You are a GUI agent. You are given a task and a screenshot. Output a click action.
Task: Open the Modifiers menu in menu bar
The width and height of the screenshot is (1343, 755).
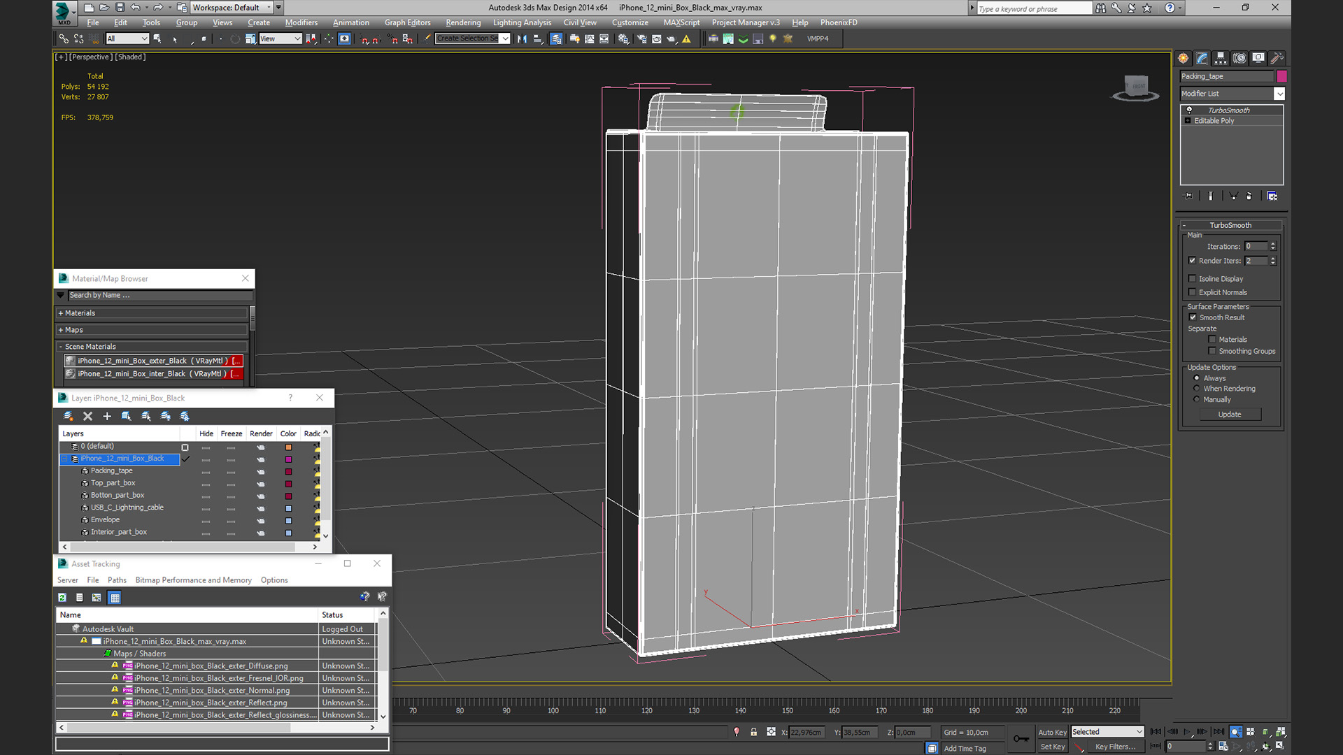click(x=301, y=22)
